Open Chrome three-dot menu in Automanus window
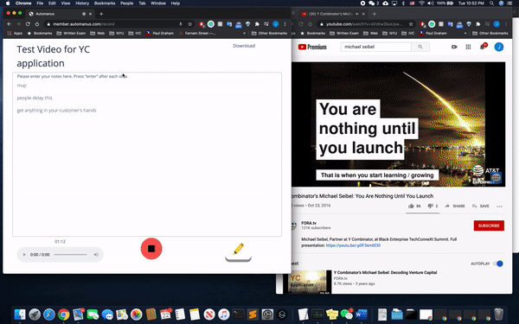519x324 pixels. click(285, 24)
